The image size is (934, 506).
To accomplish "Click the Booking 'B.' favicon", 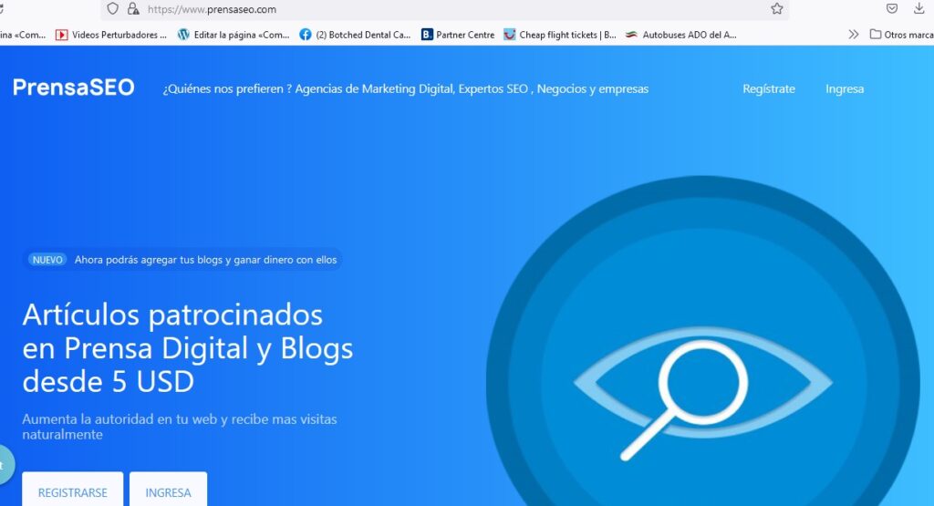I will [x=427, y=35].
